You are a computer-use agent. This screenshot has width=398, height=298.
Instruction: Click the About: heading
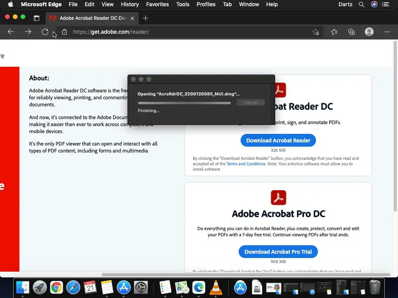click(x=39, y=78)
